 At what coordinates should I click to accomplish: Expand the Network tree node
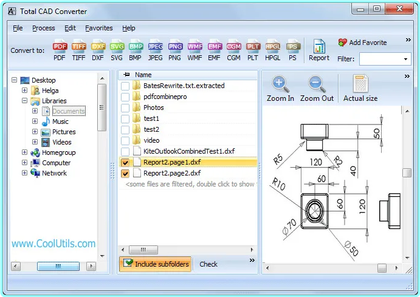(x=24, y=173)
